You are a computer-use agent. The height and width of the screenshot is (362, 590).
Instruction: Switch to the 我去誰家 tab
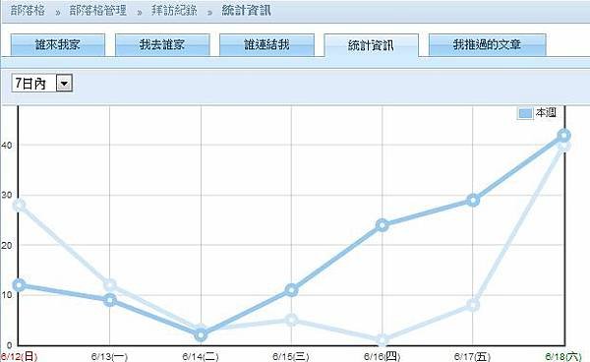pos(162,45)
